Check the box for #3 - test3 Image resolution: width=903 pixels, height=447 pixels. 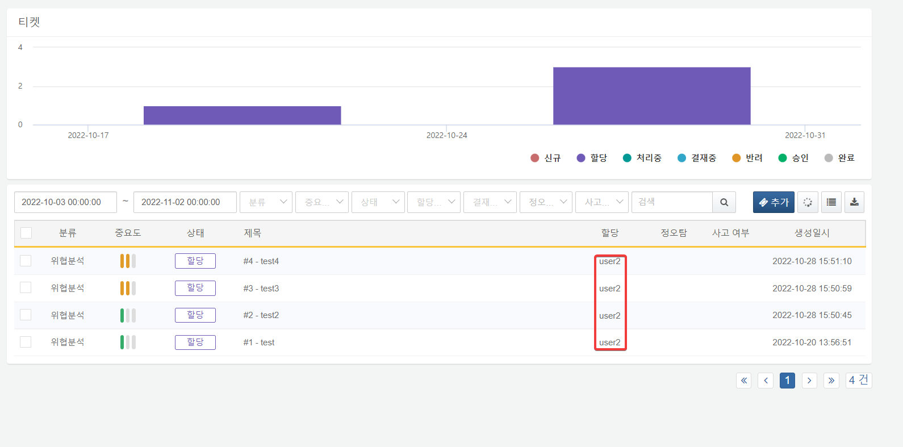tap(26, 288)
